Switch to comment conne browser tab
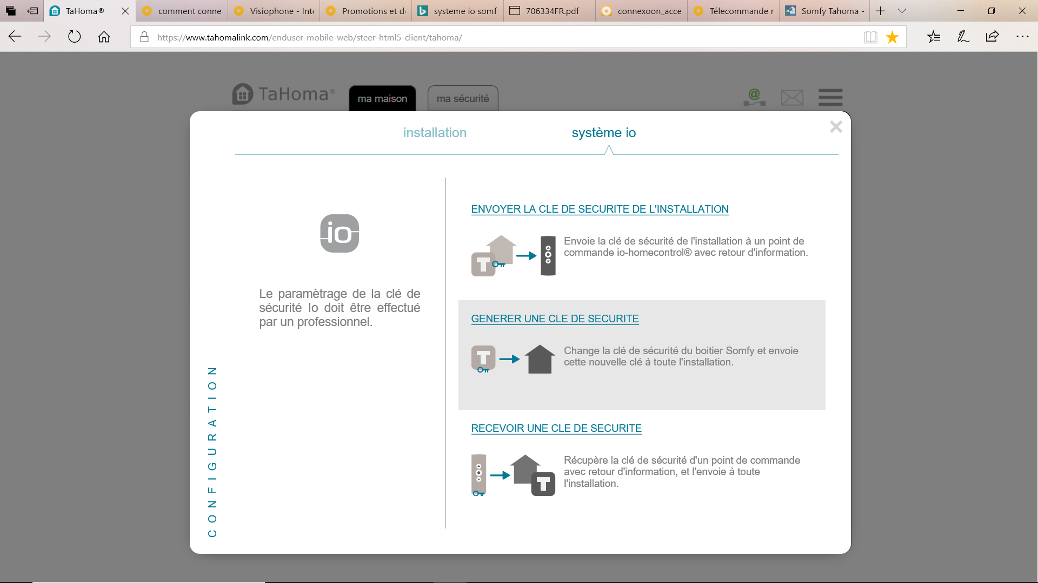Viewport: 1038px width, 583px height. click(182, 11)
